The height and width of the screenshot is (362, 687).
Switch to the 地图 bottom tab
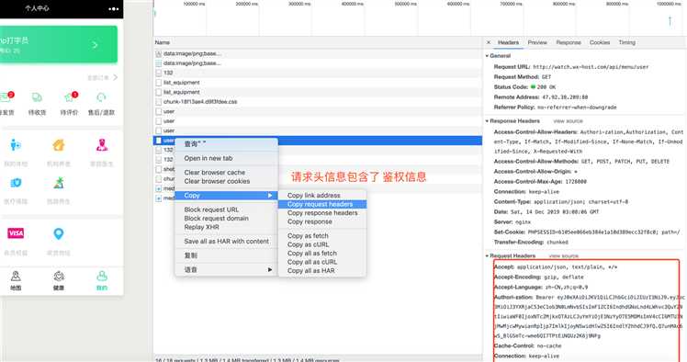pyautogui.click(x=16, y=281)
